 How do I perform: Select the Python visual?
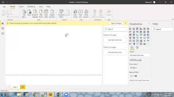(148, 41)
